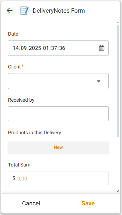This screenshot has width=122, height=215.
Task: Click the required Client label
Action: (16, 67)
